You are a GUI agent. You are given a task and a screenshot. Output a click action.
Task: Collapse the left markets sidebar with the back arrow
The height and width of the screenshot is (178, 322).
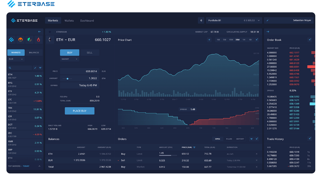39,32
